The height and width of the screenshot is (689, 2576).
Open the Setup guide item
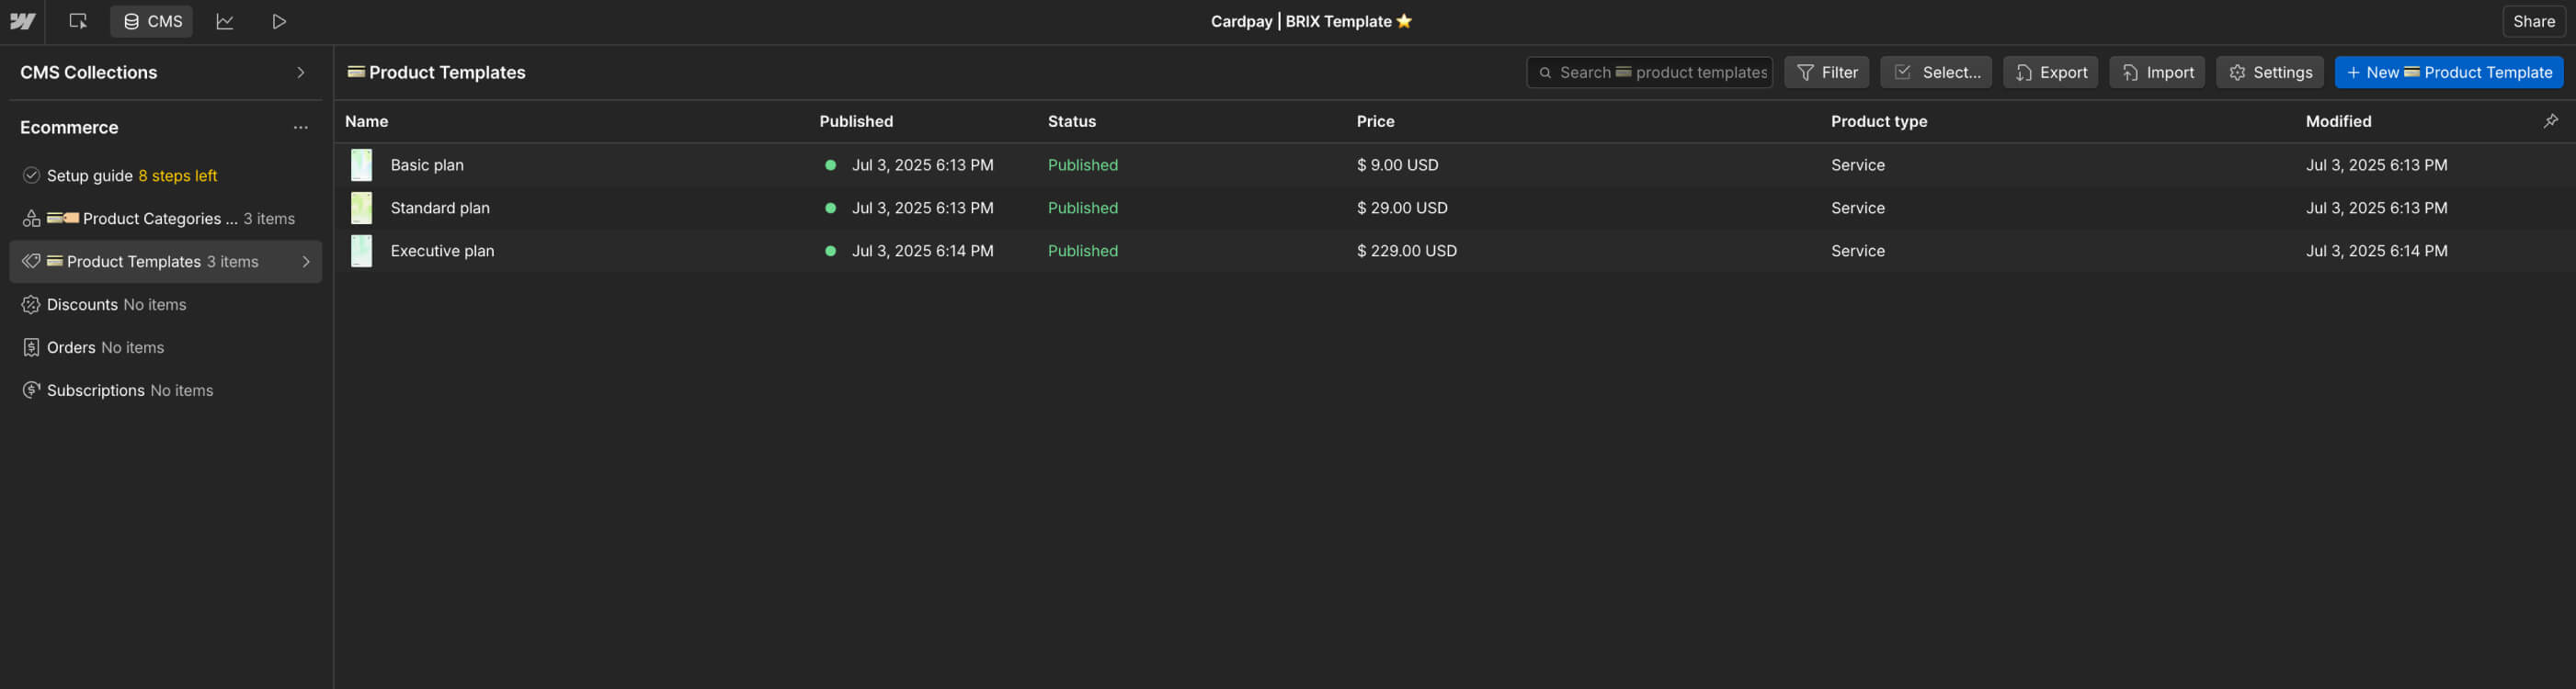(x=166, y=175)
